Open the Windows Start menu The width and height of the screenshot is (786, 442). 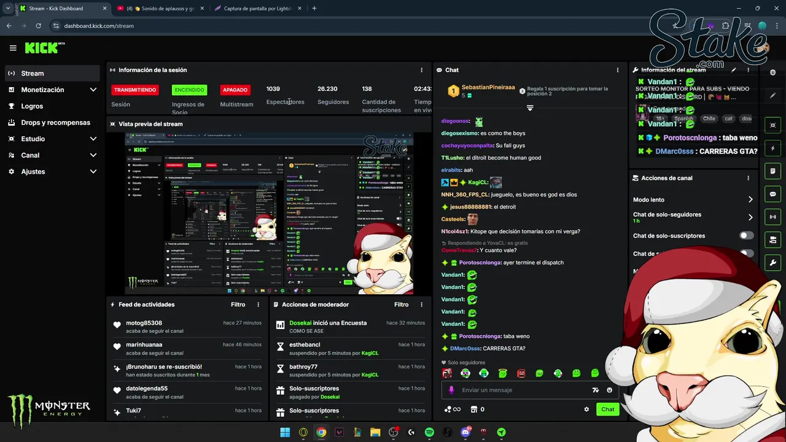pyautogui.click(x=285, y=432)
